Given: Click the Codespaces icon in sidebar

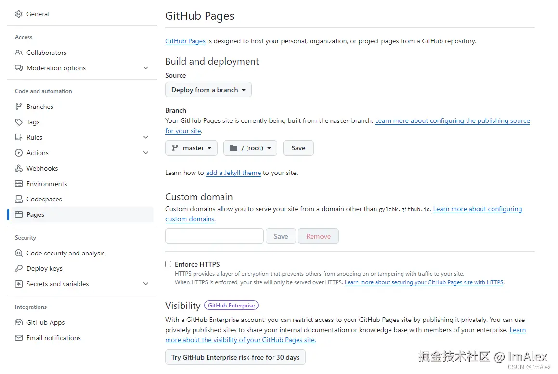Looking at the screenshot, I should point(19,199).
